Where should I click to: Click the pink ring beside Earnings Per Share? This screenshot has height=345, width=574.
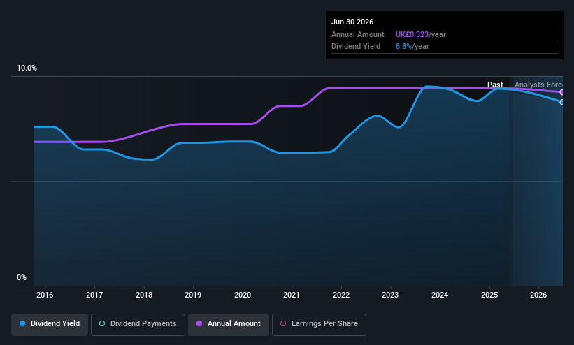283,324
